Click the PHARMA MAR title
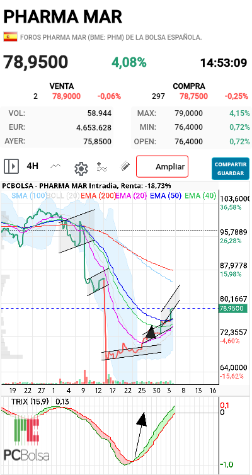This screenshot has height=475, width=252. 63,16
